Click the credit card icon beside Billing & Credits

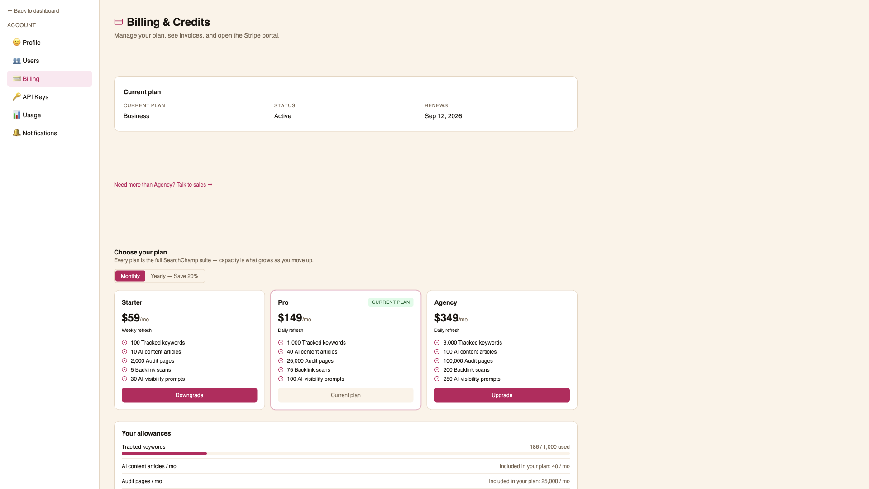point(119,22)
